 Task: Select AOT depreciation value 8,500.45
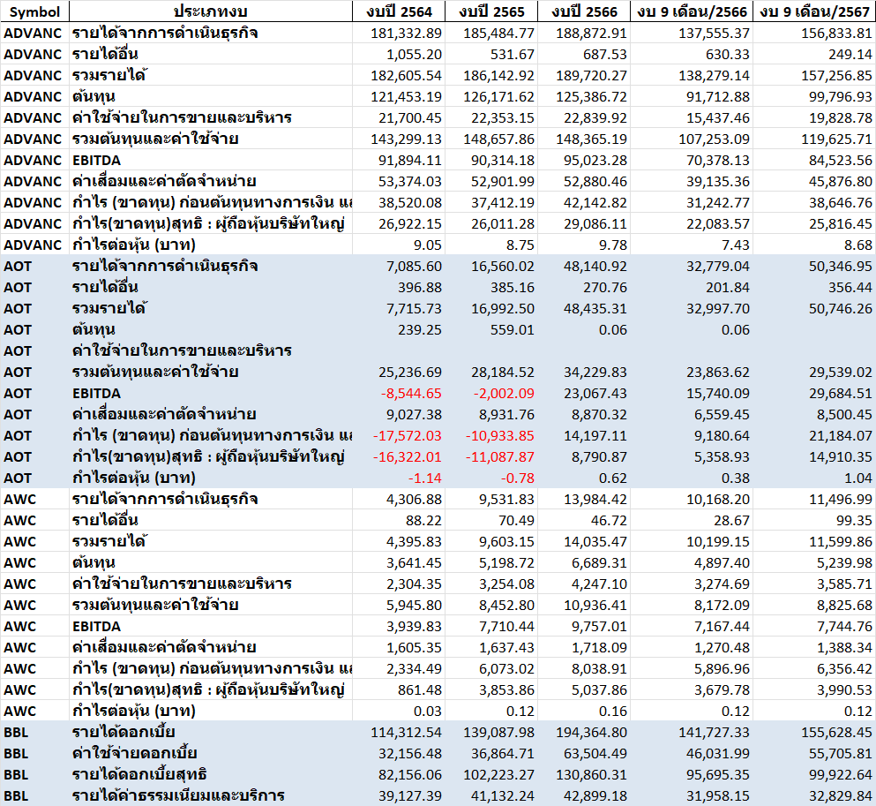843,415
